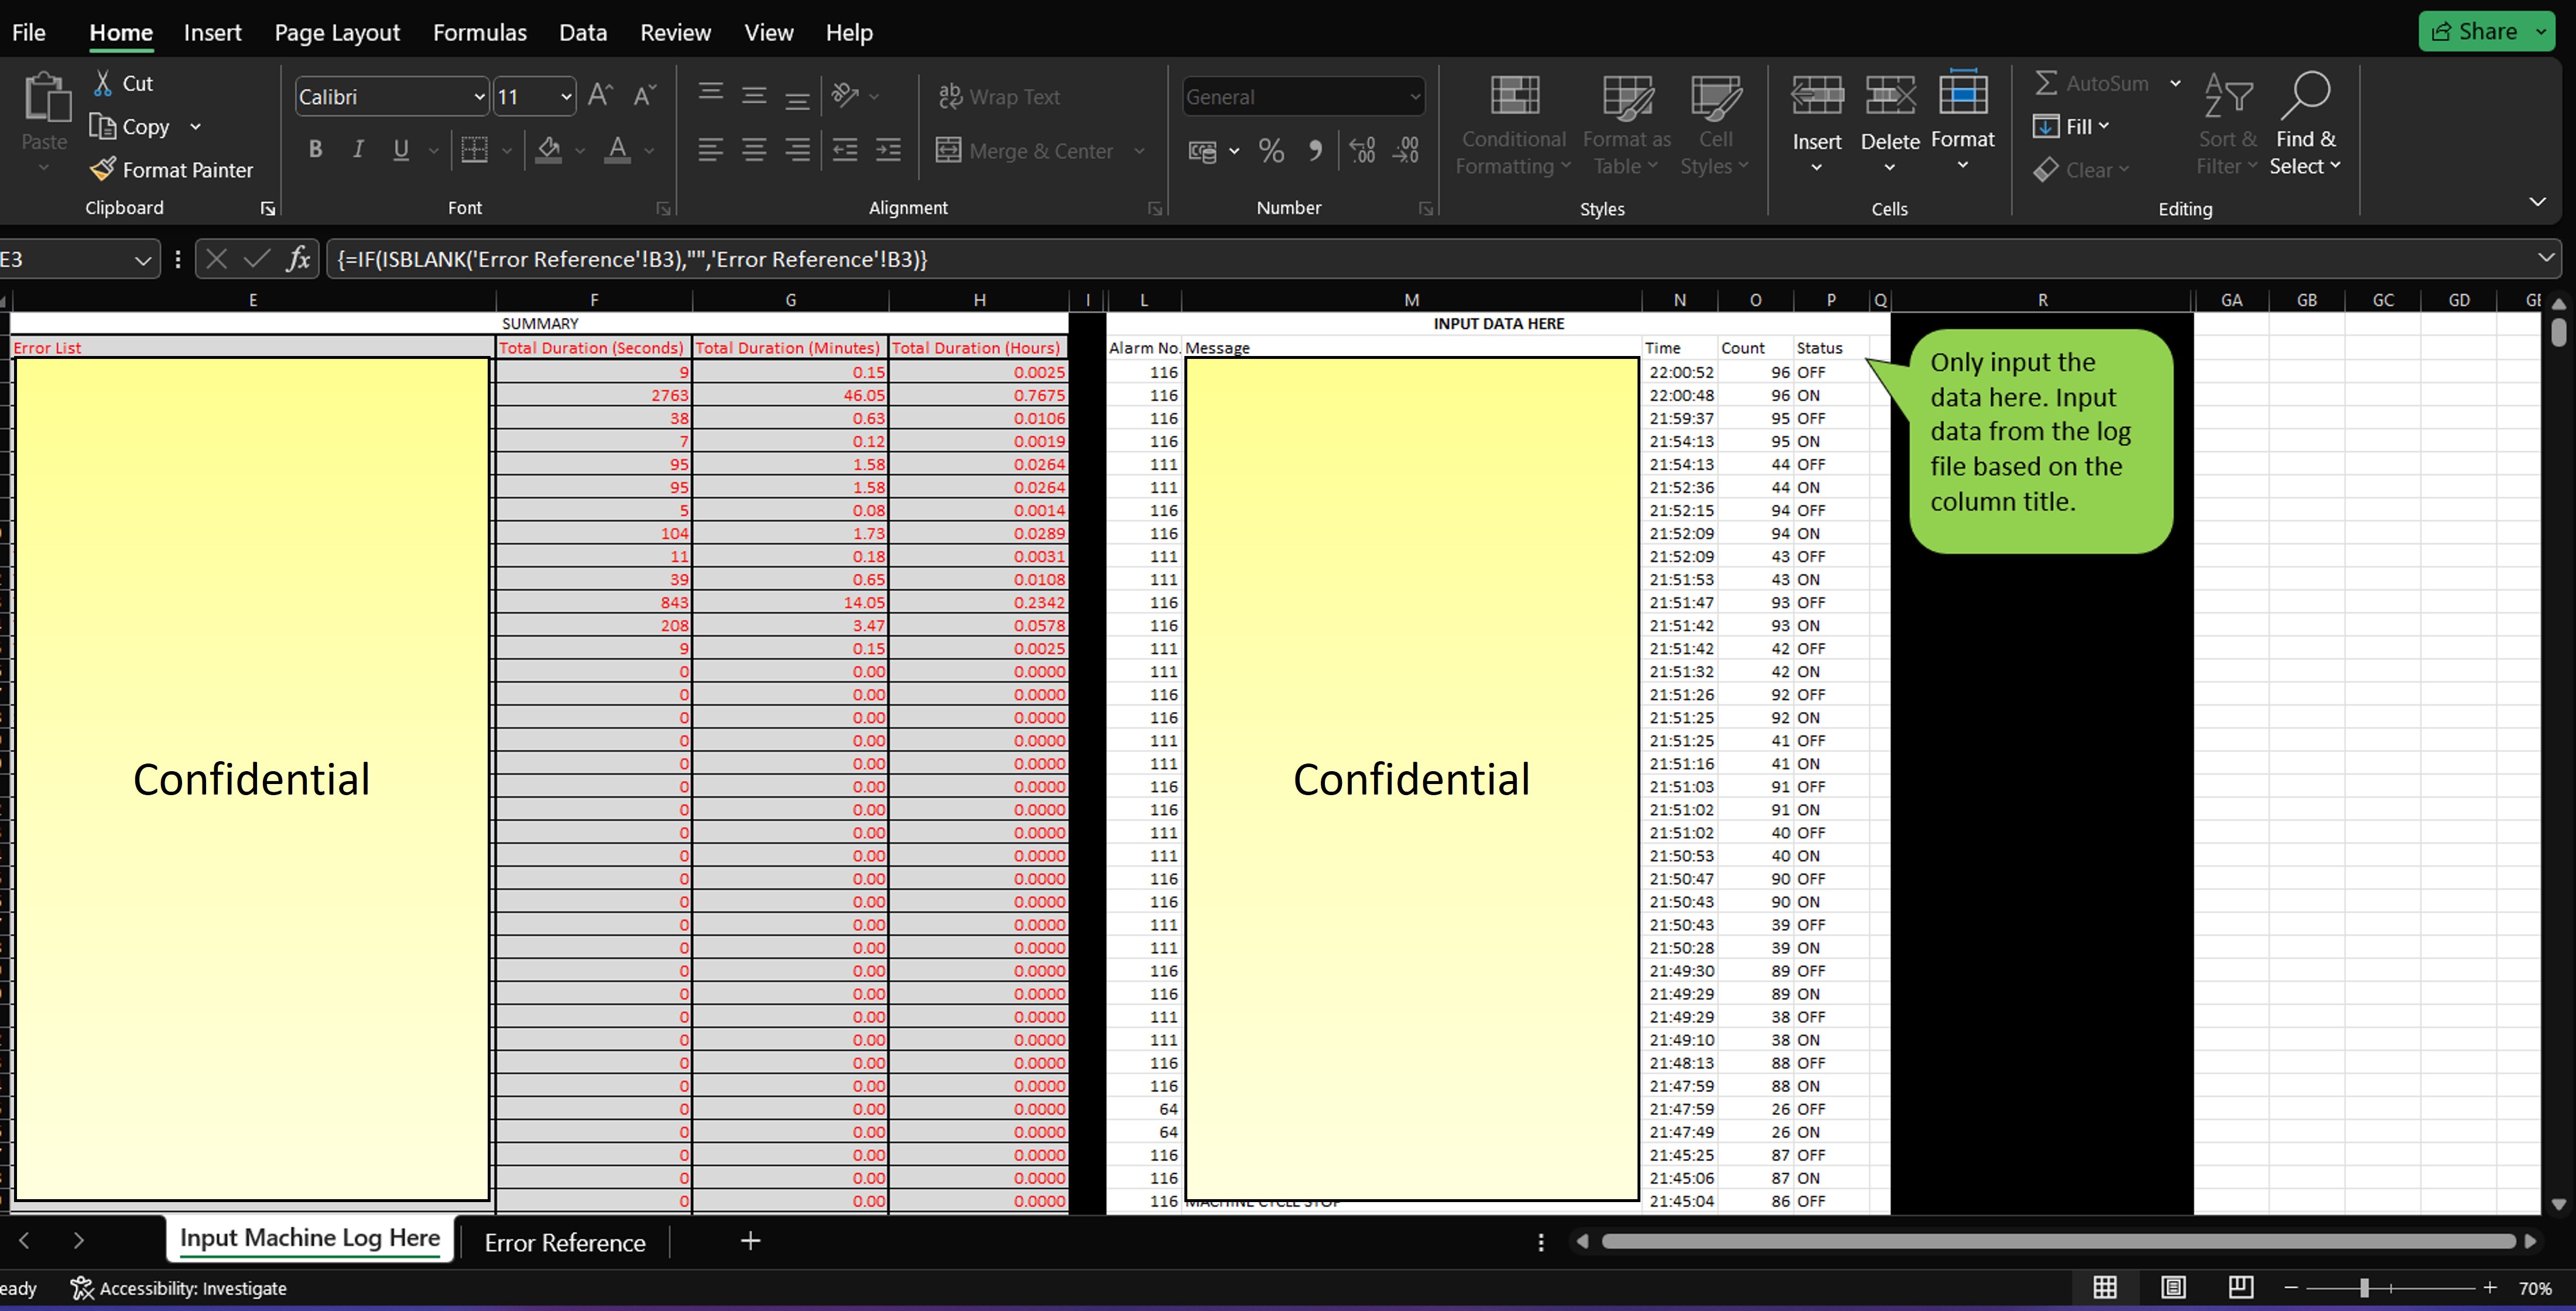The height and width of the screenshot is (1311, 2576).
Task: Click the Cut scissors icon
Action: pos(102,83)
